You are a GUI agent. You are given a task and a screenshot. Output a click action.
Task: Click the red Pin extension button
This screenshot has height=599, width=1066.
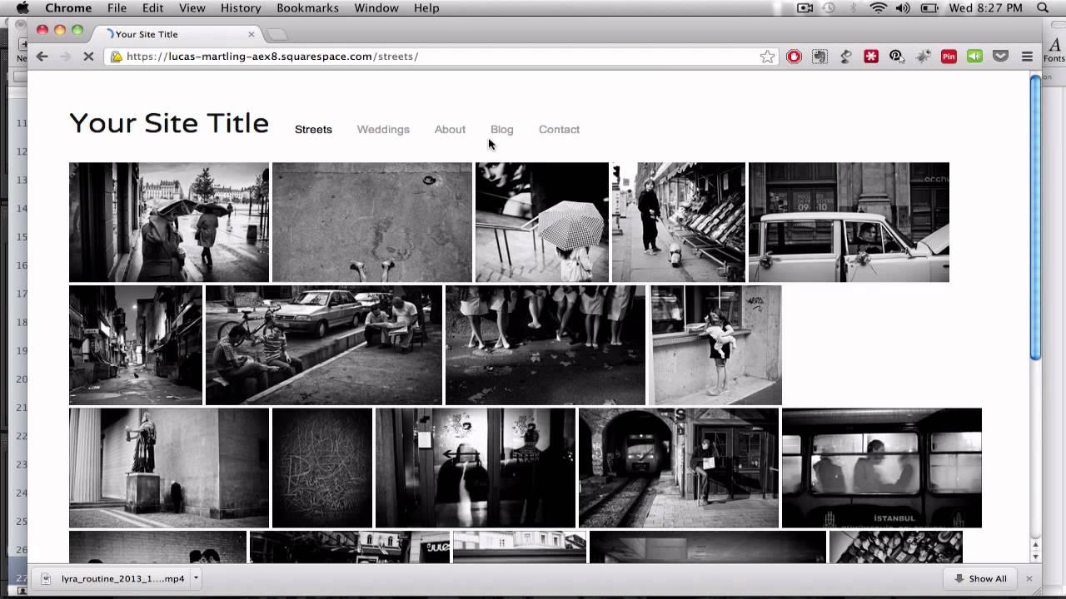(949, 57)
